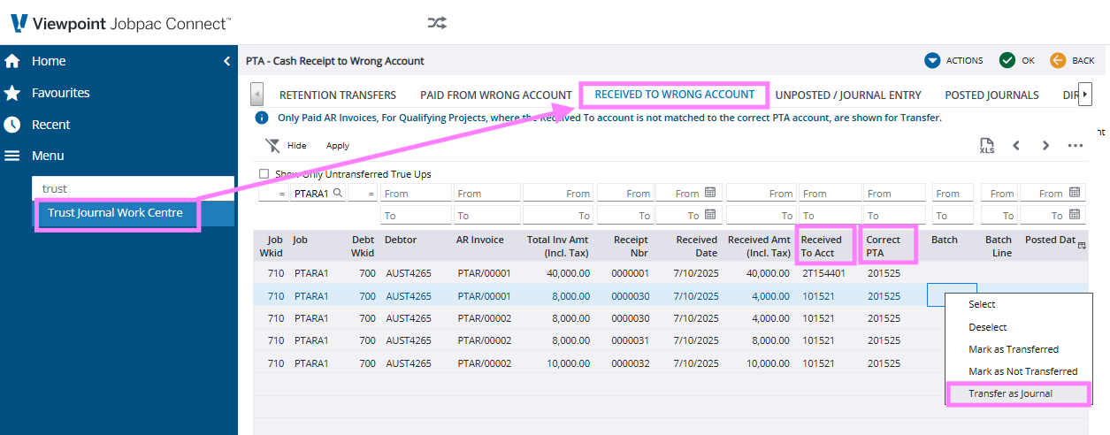
Task: Open Favourites star in sidebar
Action: click(12, 93)
